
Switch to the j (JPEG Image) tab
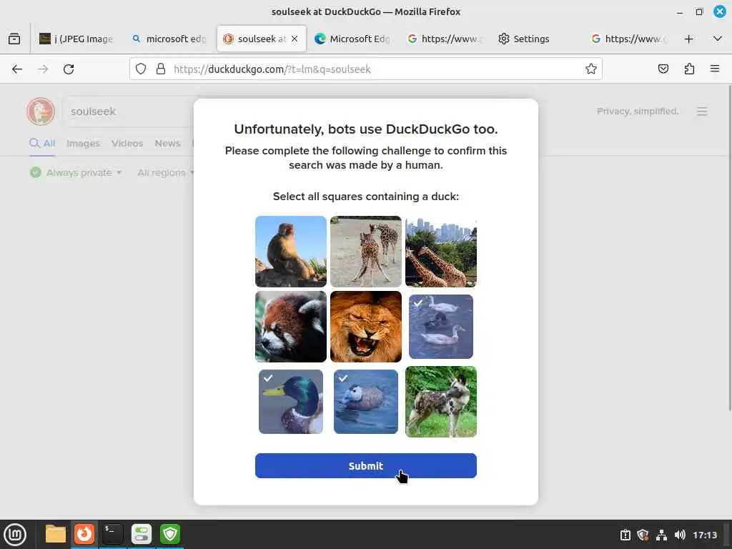pyautogui.click(x=77, y=39)
